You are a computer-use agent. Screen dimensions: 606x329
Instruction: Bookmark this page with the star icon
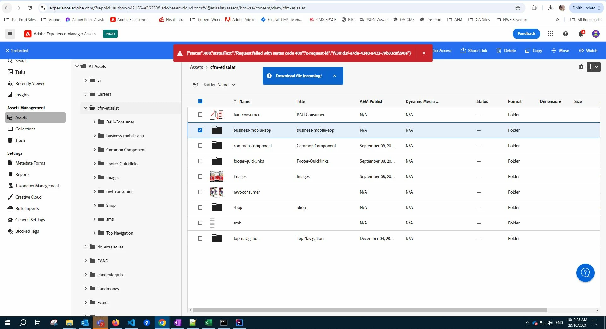point(518,8)
